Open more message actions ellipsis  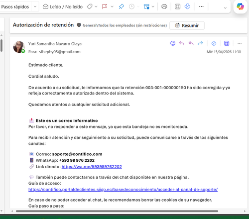point(240,43)
